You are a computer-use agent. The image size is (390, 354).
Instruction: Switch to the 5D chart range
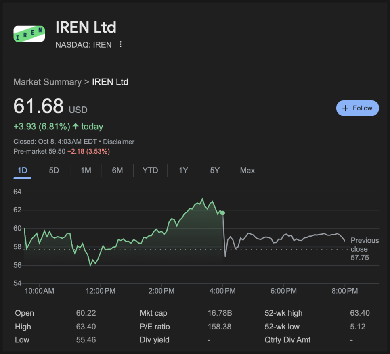pos(54,171)
